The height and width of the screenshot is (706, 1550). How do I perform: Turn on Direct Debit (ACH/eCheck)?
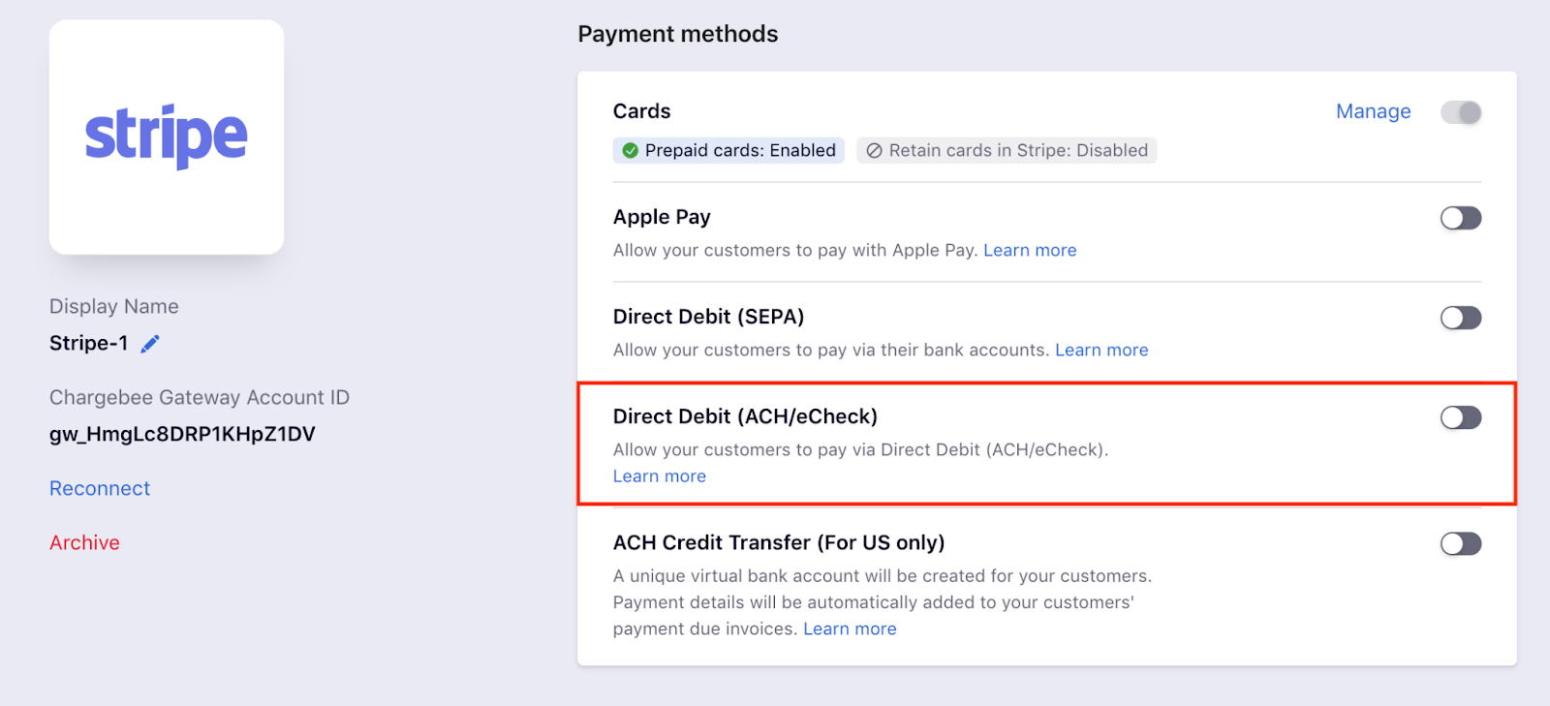click(x=1459, y=417)
